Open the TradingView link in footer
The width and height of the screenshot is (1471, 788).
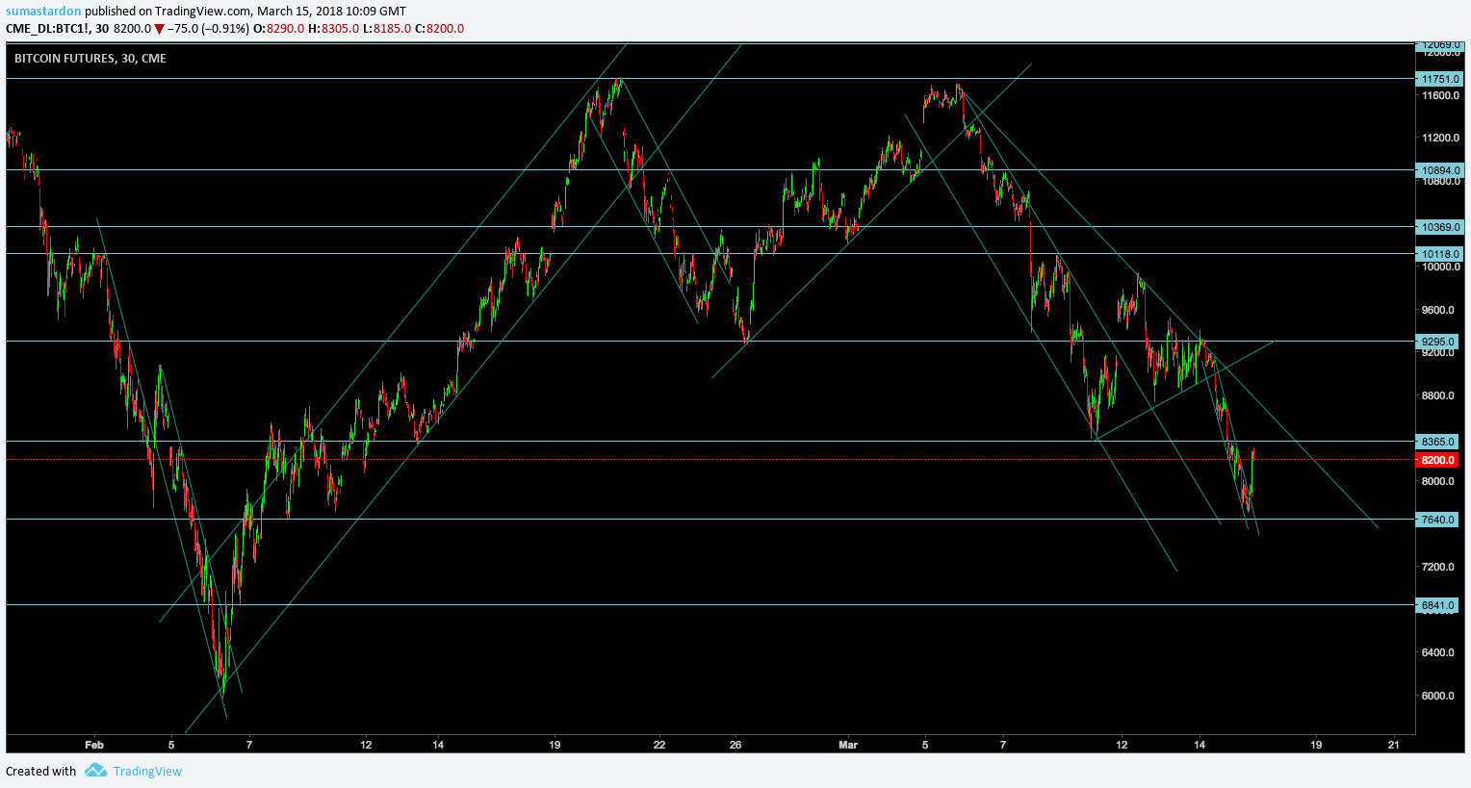point(147,771)
